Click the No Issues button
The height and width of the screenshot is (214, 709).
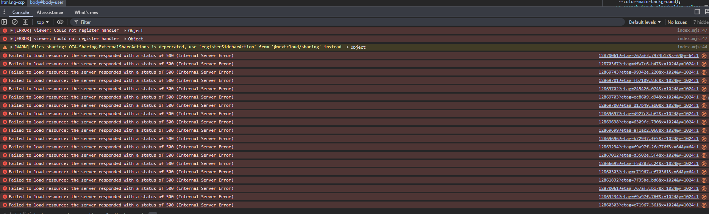click(x=677, y=22)
